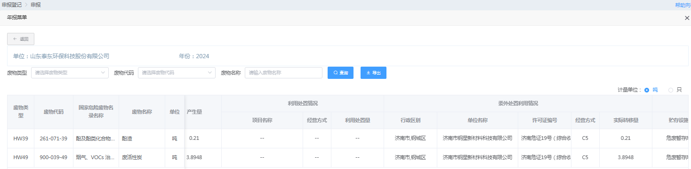The image size is (691, 169).
Task: Click the 查询 search button
Action: [x=340, y=73]
